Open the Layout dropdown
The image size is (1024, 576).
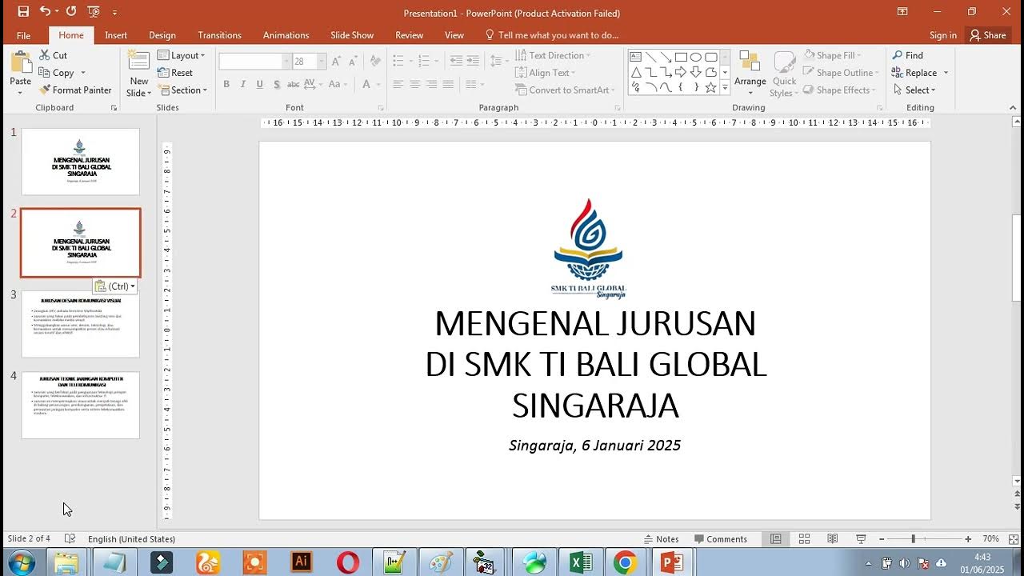tap(181, 55)
